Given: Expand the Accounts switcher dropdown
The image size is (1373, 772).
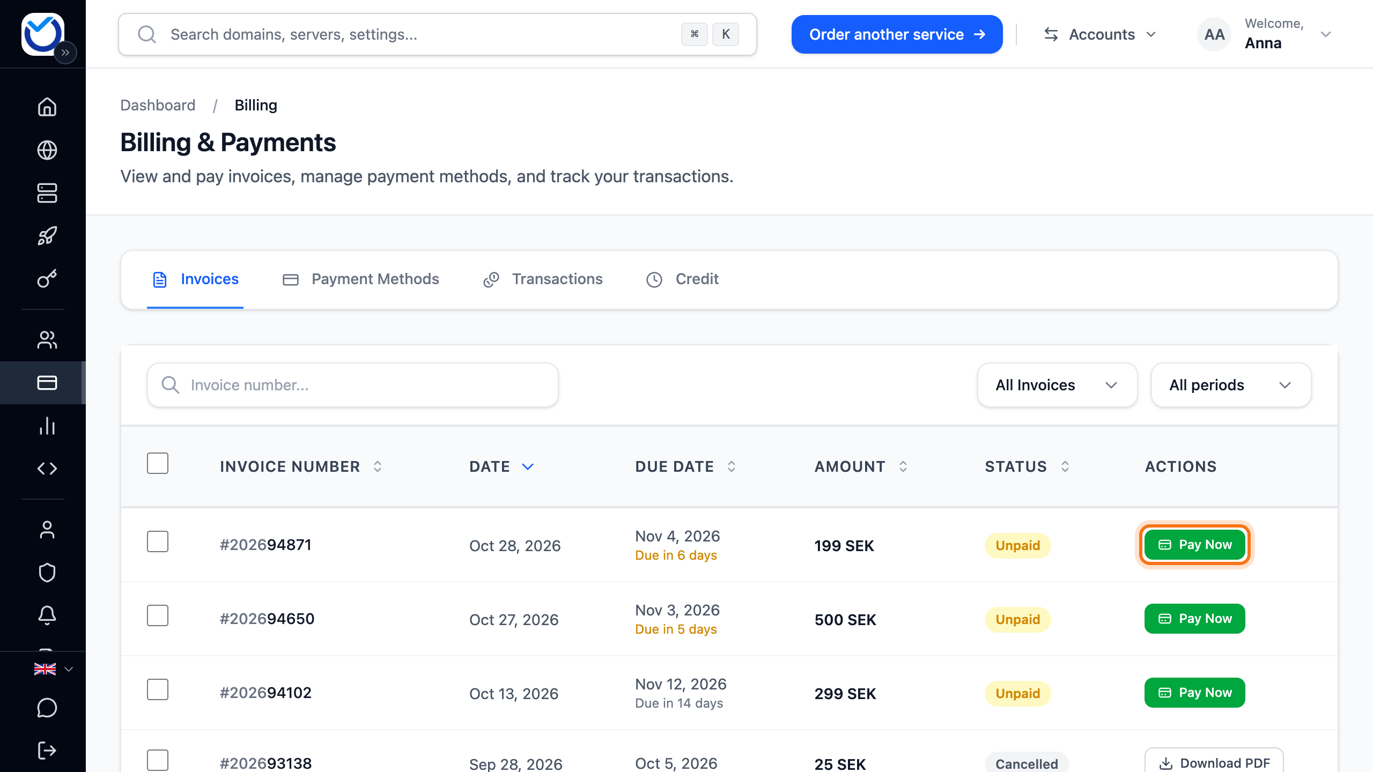Looking at the screenshot, I should (x=1099, y=34).
